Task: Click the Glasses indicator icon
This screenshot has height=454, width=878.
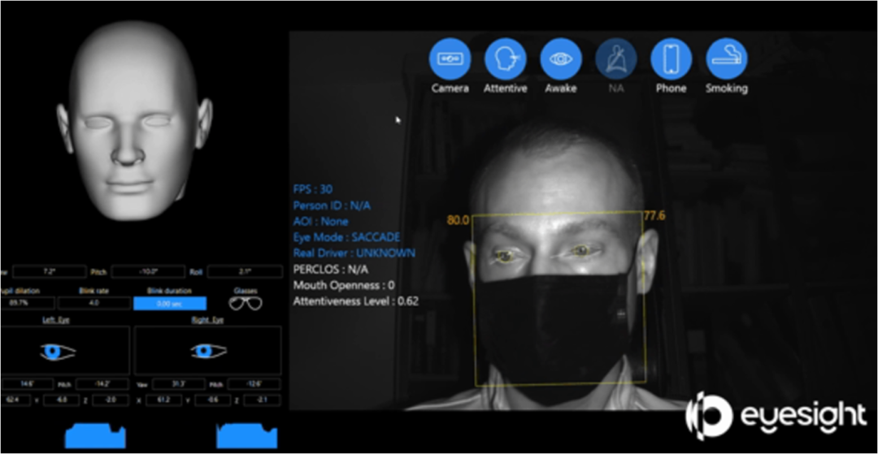Action: click(246, 304)
